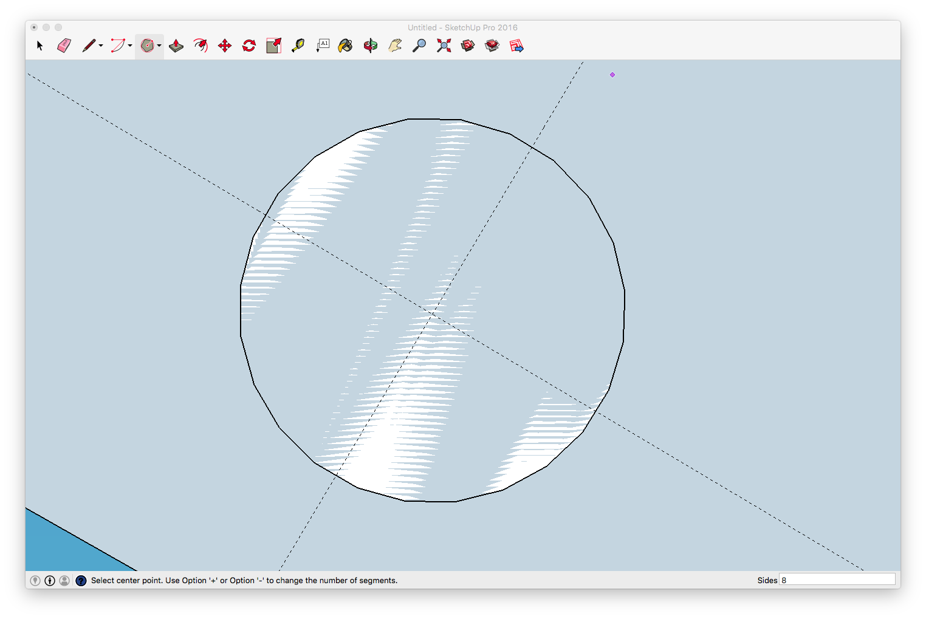
Task: Click the purple guide point in viewport
Action: coord(612,75)
